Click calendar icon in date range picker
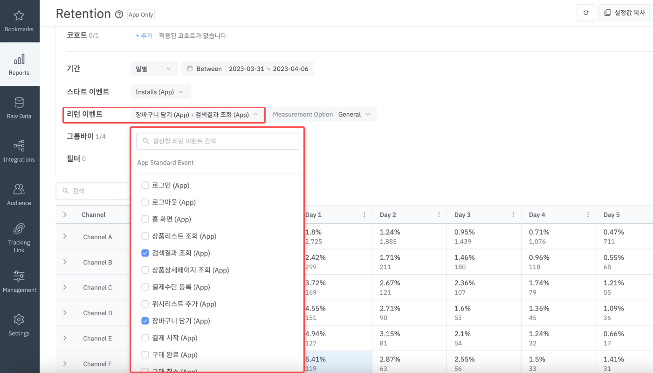 pyautogui.click(x=190, y=69)
